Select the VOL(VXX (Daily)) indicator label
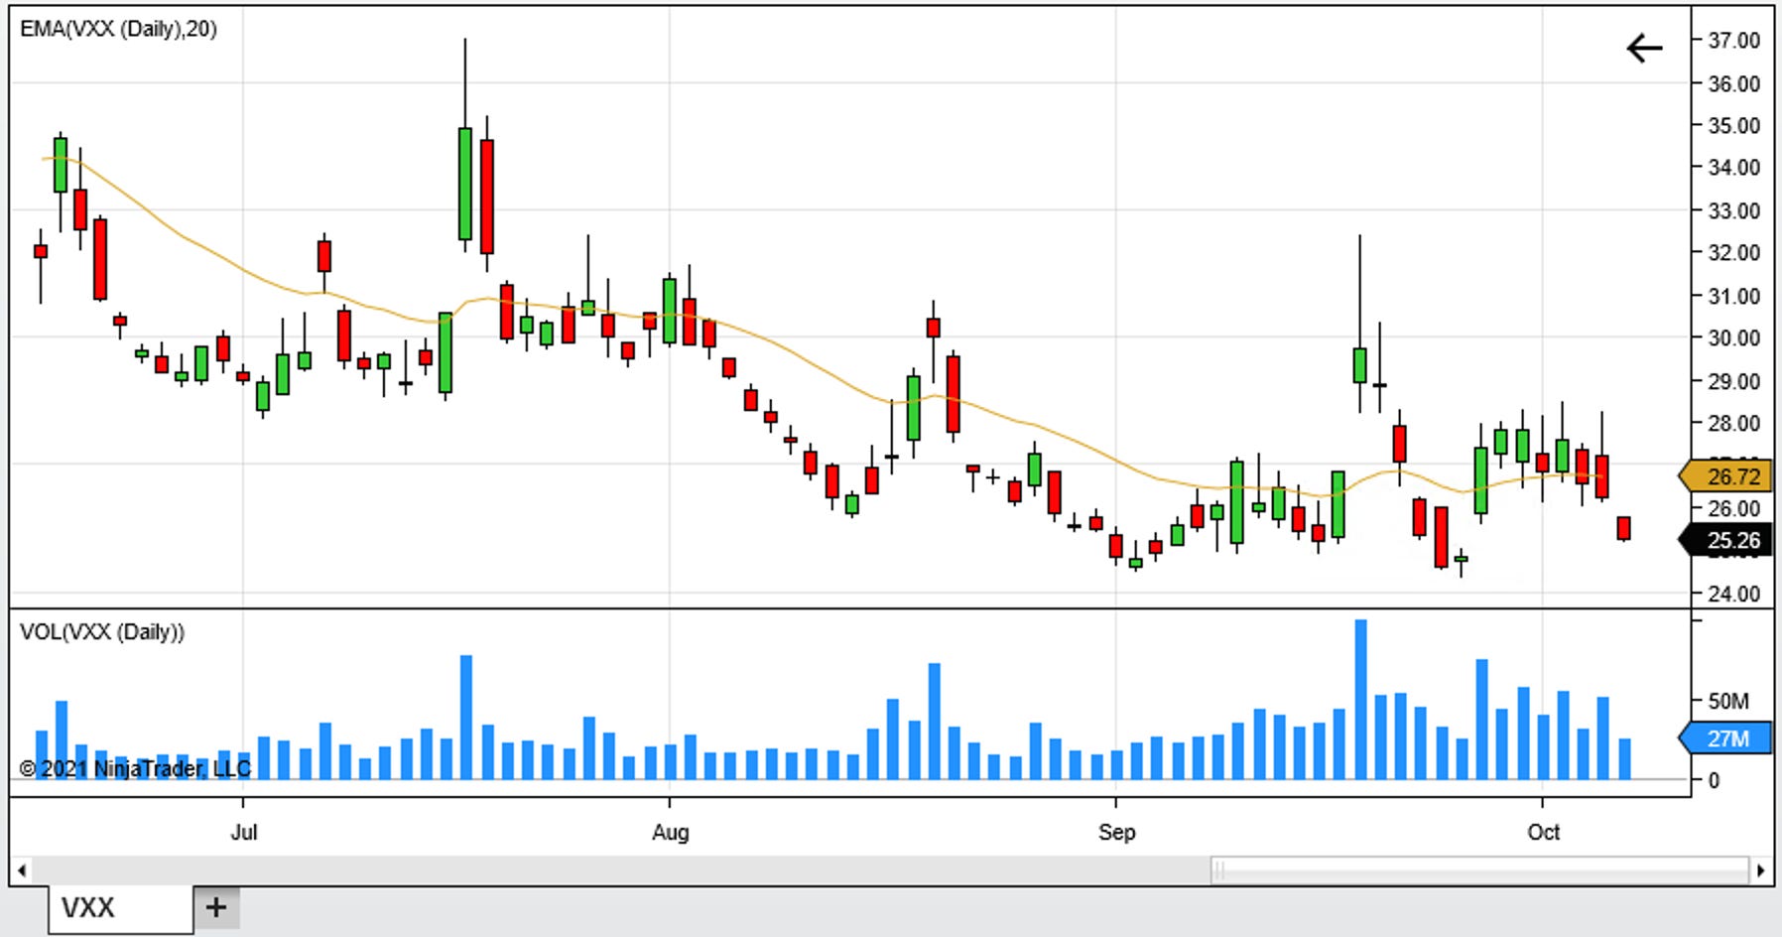 [102, 632]
